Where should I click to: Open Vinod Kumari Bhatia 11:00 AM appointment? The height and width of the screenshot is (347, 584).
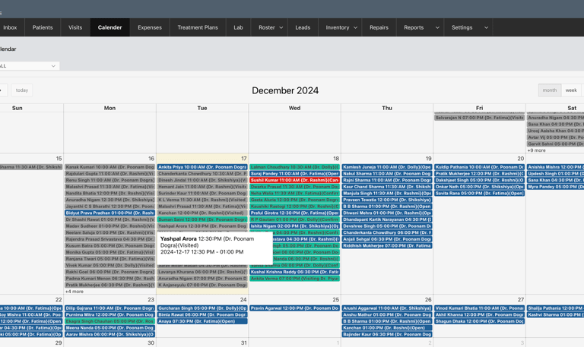coord(479,308)
